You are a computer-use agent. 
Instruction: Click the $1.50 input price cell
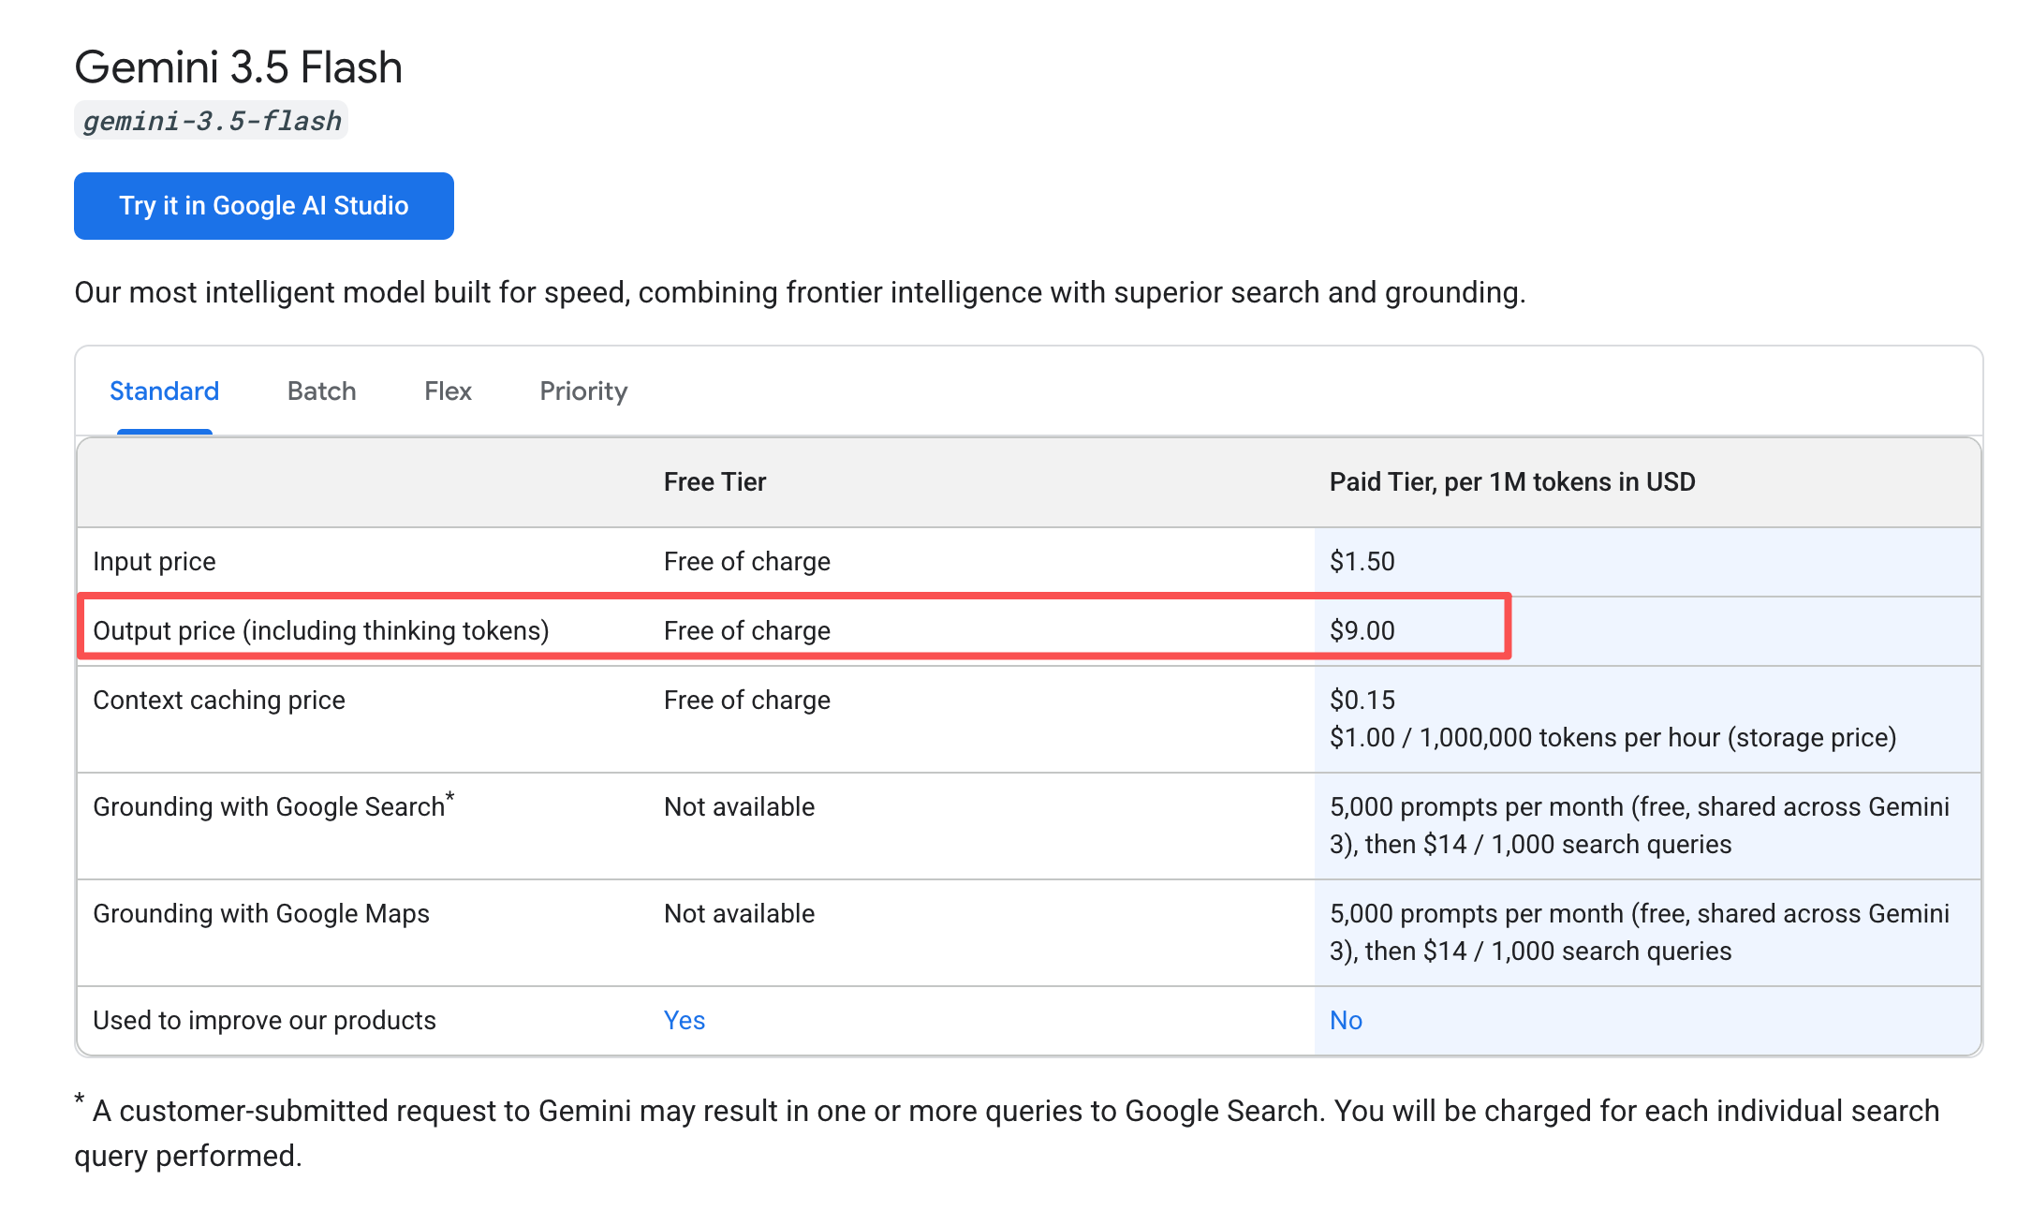coord(1362,561)
